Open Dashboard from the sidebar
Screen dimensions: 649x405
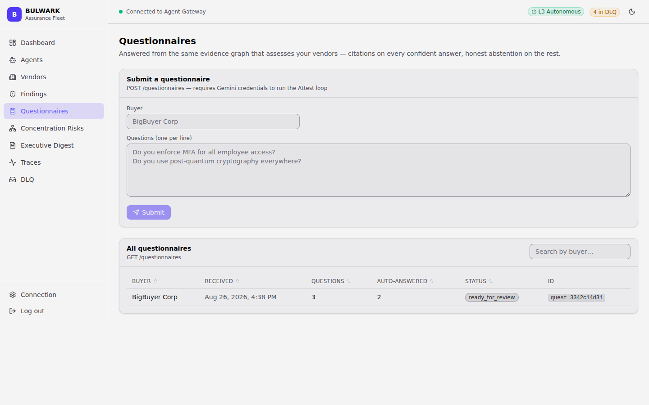point(54,43)
